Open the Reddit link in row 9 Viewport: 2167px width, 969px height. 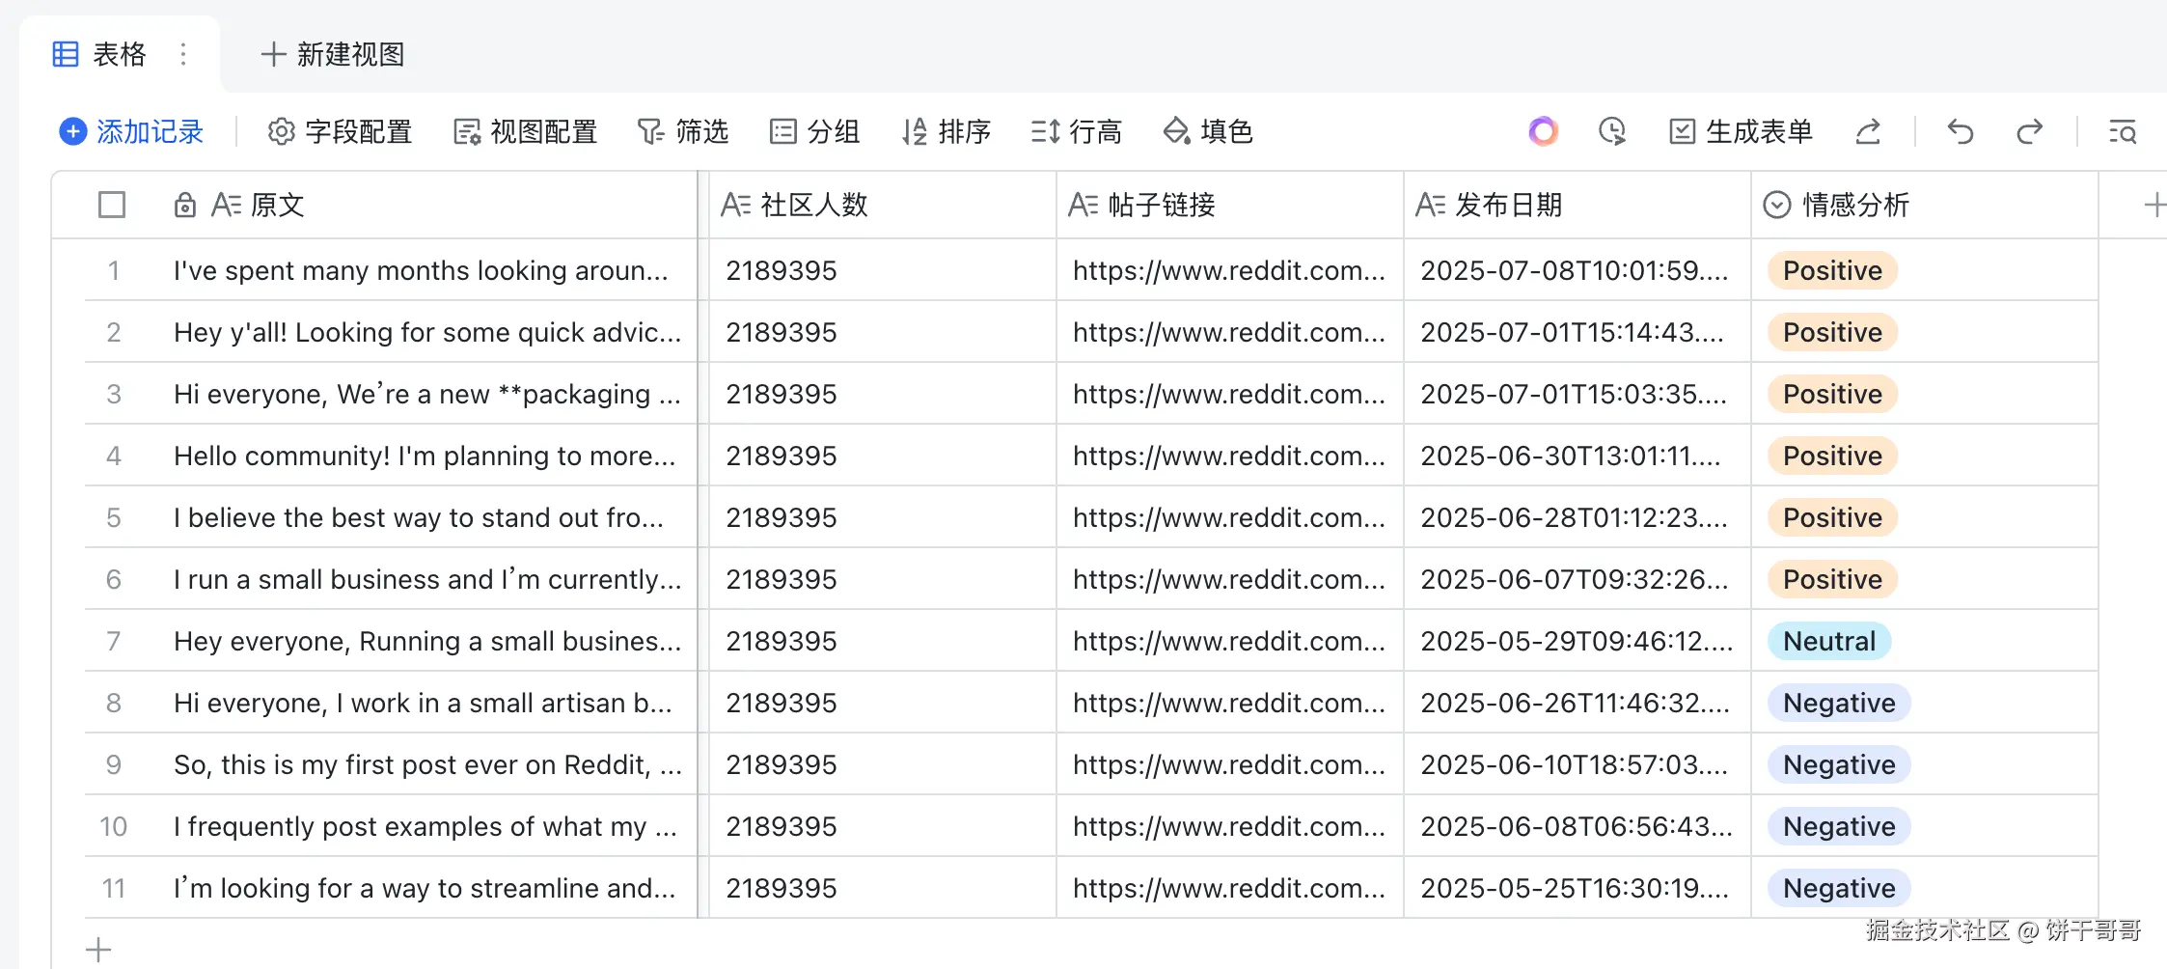click(1229, 764)
